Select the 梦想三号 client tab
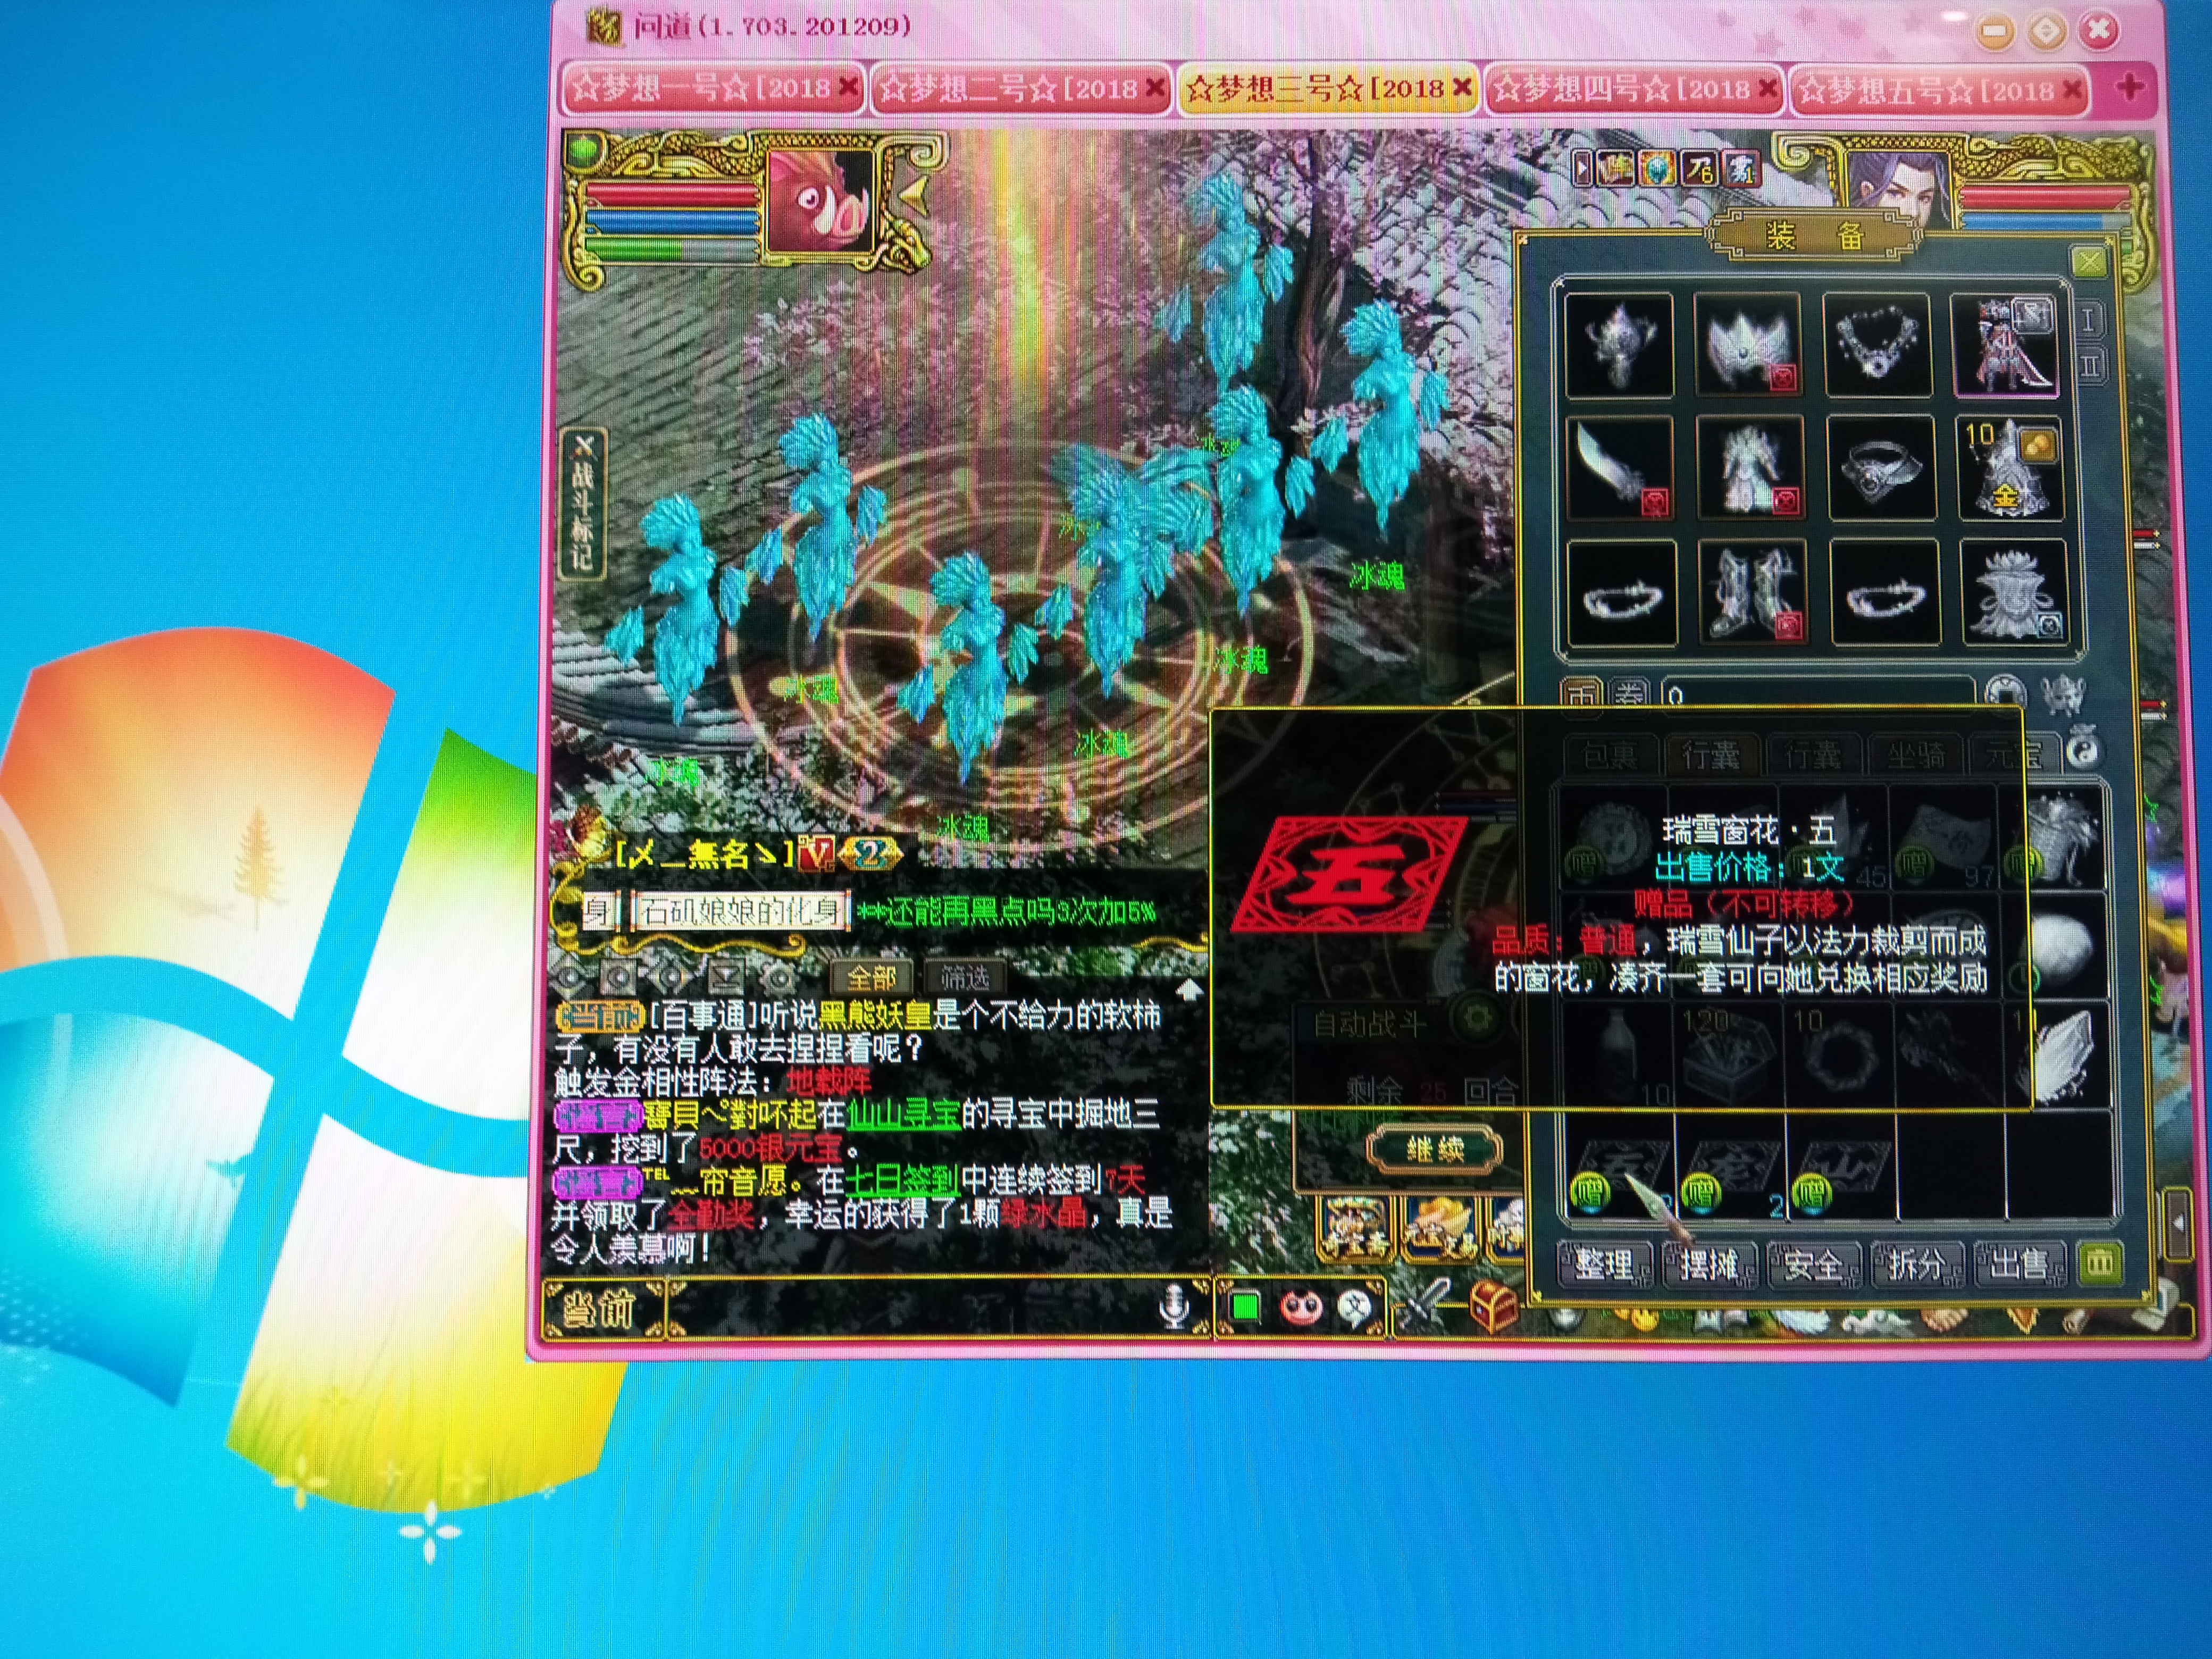 point(1328,89)
